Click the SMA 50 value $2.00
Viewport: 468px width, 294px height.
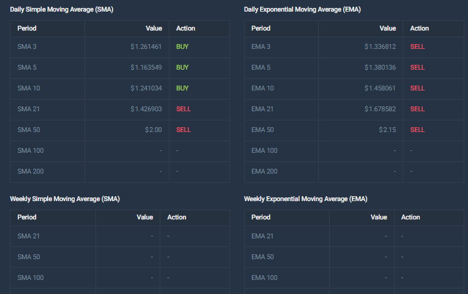coord(154,130)
